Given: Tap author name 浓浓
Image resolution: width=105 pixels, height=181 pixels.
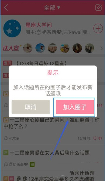Looking at the screenshot, I should [x=14, y=138].
